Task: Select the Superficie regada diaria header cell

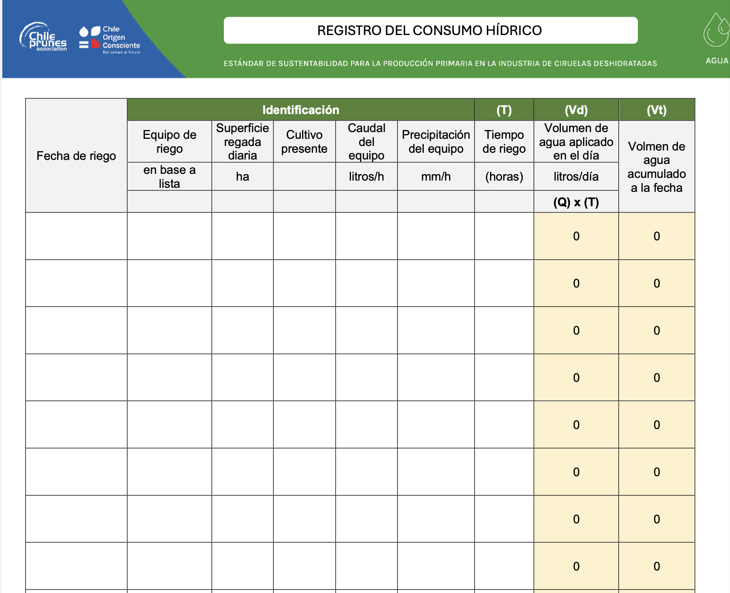Action: pos(243,142)
